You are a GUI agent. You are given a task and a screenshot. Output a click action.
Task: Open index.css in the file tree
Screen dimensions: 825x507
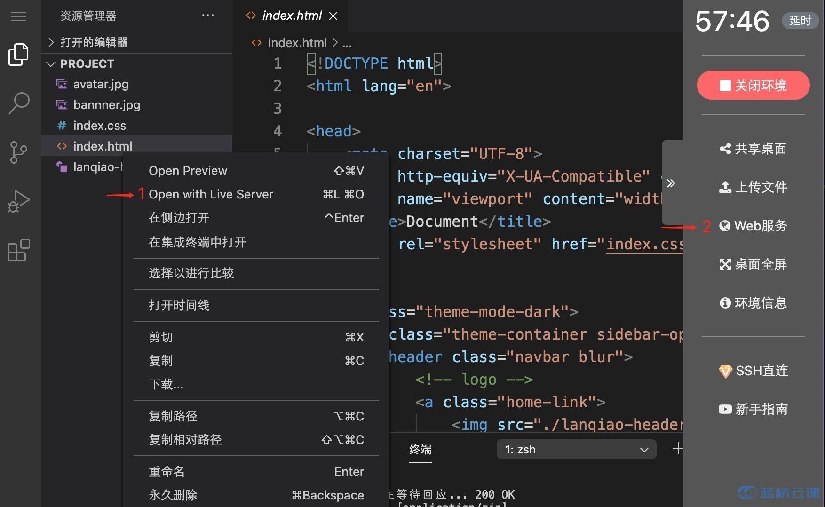(137, 126)
